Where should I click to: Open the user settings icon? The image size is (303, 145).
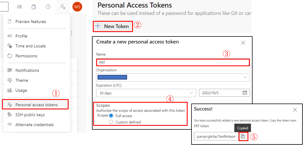63,7
